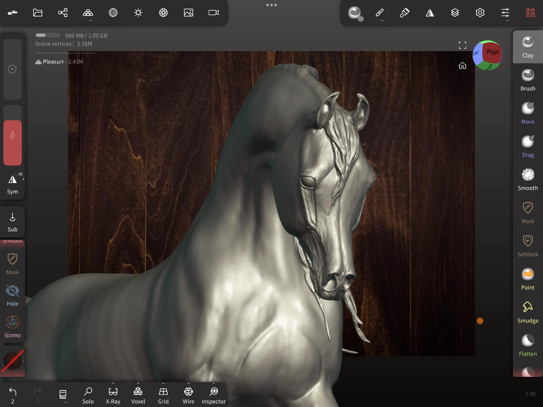Expand options arrow beside Sym
543x407 pixels.
pos(24,179)
